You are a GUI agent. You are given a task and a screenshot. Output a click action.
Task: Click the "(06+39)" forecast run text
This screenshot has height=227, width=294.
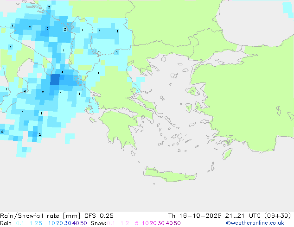[278, 216]
